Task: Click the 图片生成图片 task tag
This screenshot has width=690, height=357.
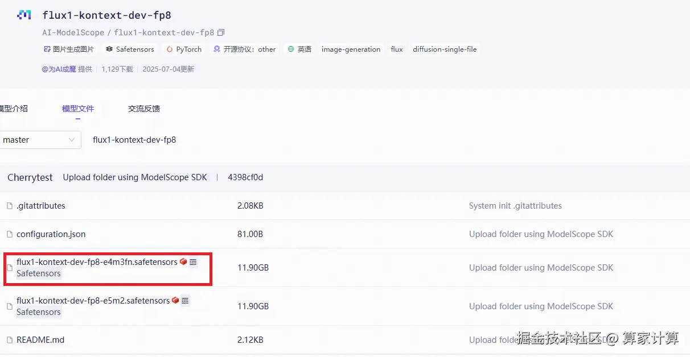Action: coord(68,49)
